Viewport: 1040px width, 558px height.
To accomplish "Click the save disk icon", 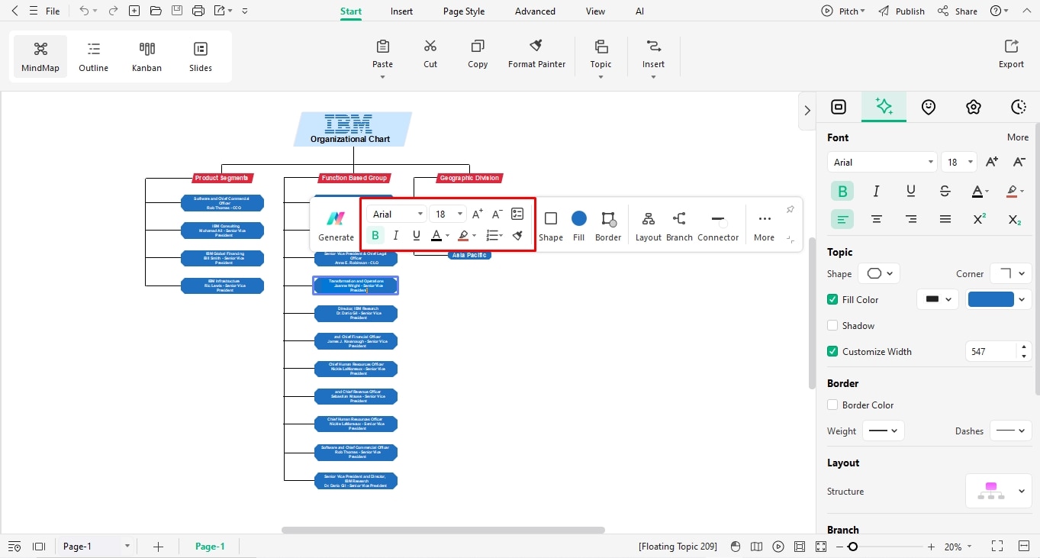I will point(177,11).
